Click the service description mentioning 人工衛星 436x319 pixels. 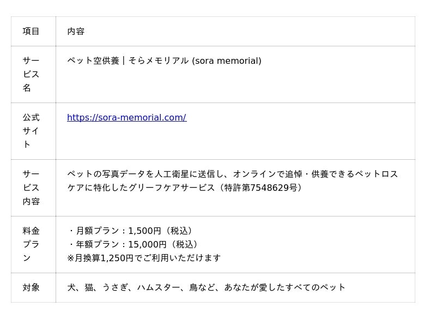pos(233,181)
